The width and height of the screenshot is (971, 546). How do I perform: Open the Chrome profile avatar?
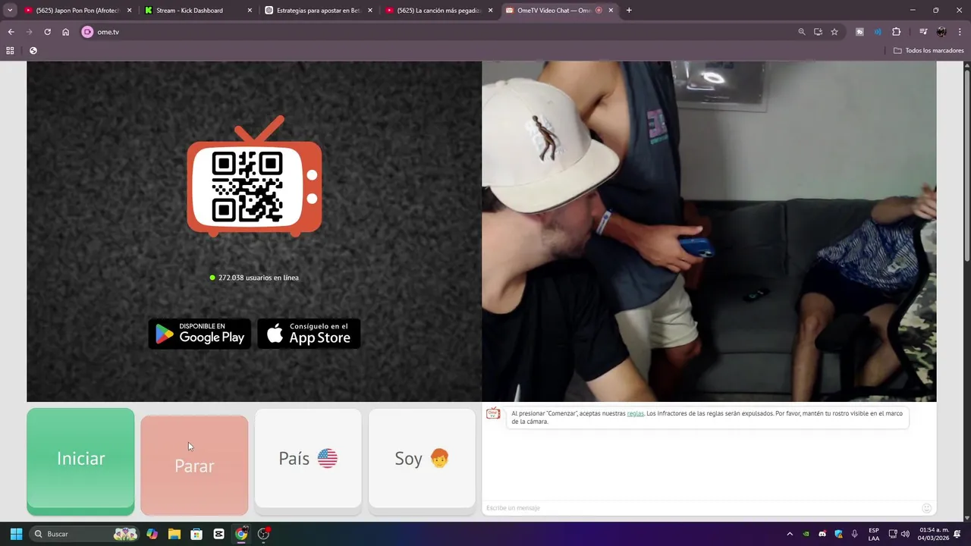click(x=941, y=32)
